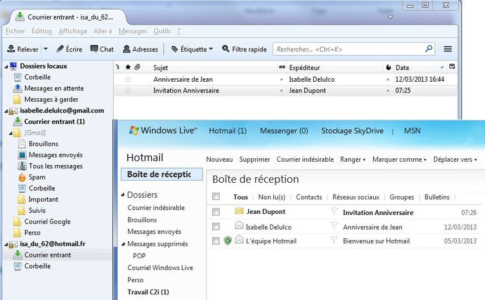Viewport: 485px width, 300px height.
Task: Tick checkbox for L'équipe Hotmail email
Action: [216, 241]
